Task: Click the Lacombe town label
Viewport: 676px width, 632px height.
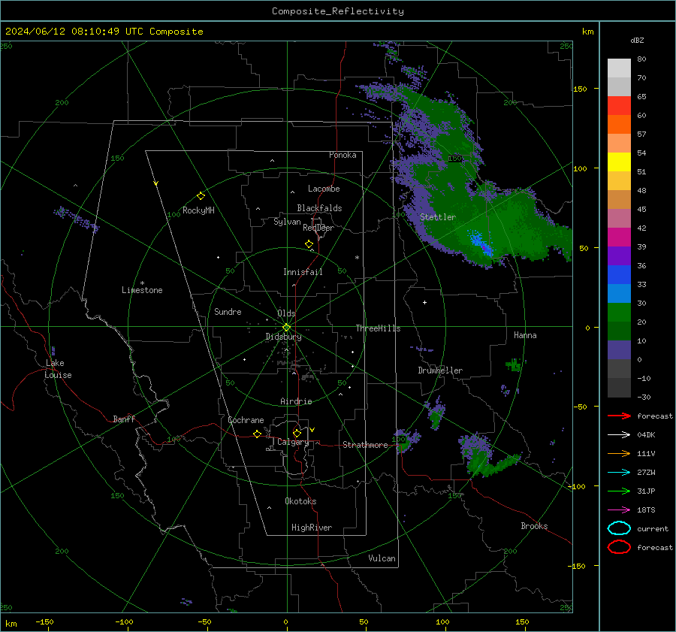Action: coord(324,189)
